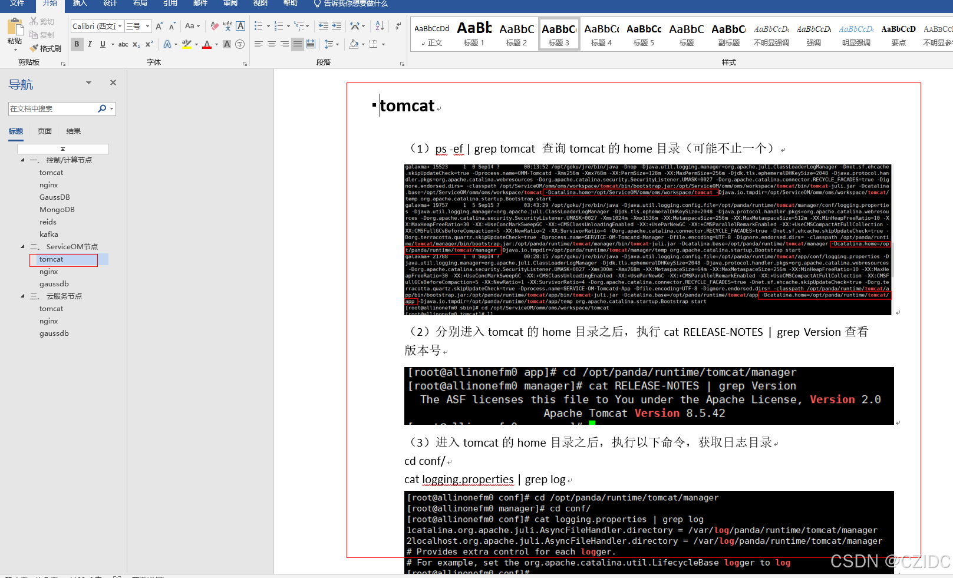Collapse the 一、控制/计算节点 heading
The image size is (953, 578).
coord(23,160)
